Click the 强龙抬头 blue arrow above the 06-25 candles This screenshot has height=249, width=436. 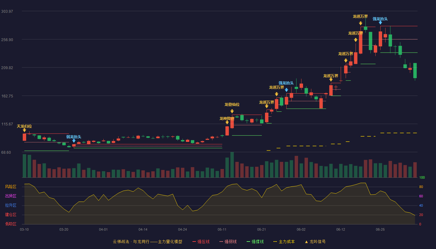[380, 22]
